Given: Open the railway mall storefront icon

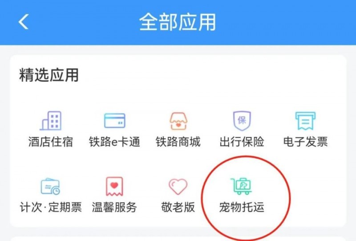Looking at the screenshot, I should point(178,121).
